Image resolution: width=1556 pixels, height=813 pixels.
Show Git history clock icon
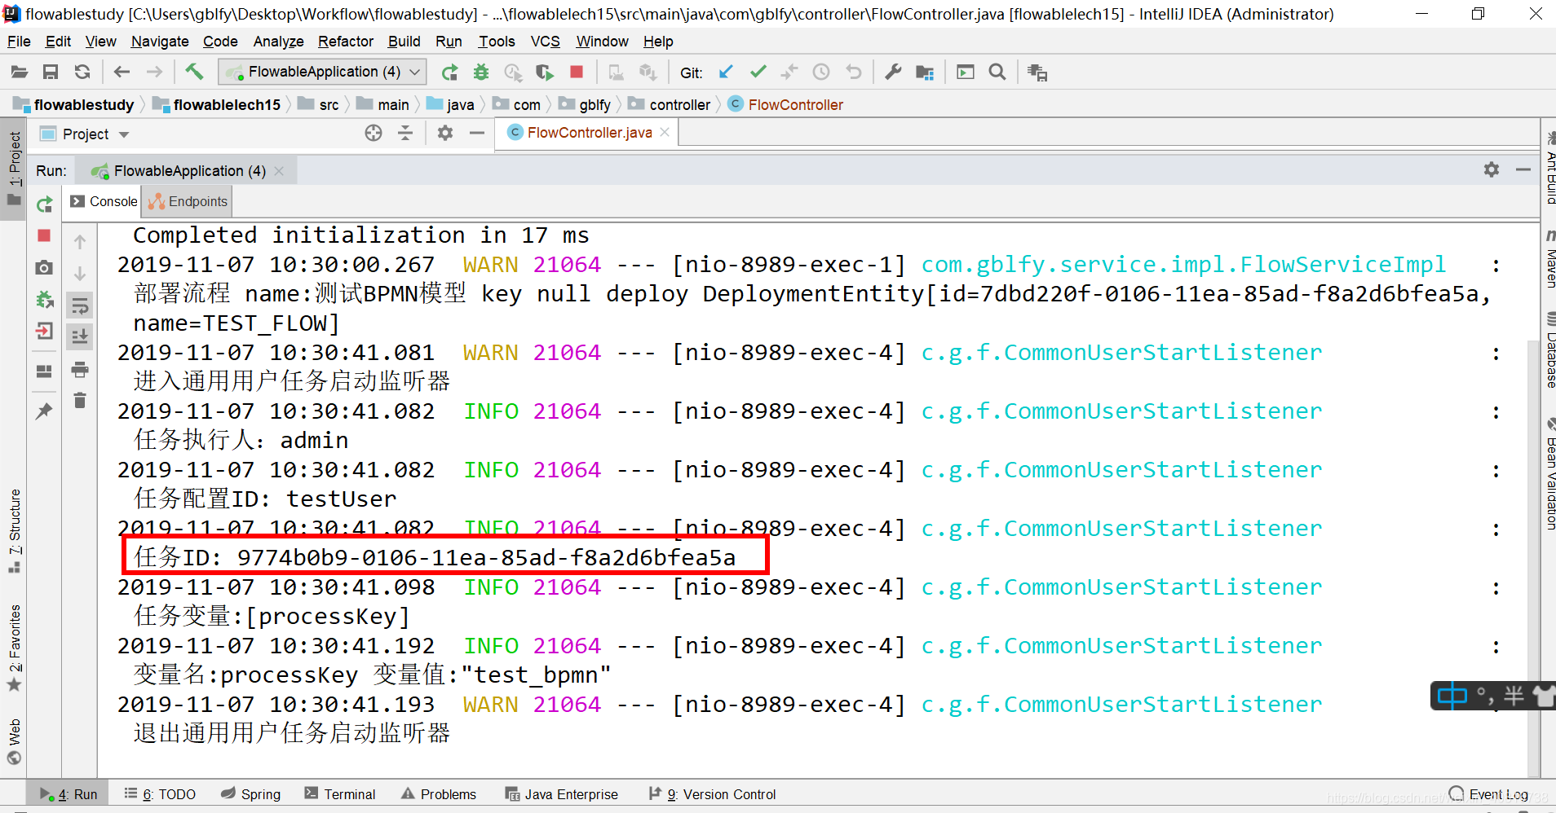(x=821, y=72)
